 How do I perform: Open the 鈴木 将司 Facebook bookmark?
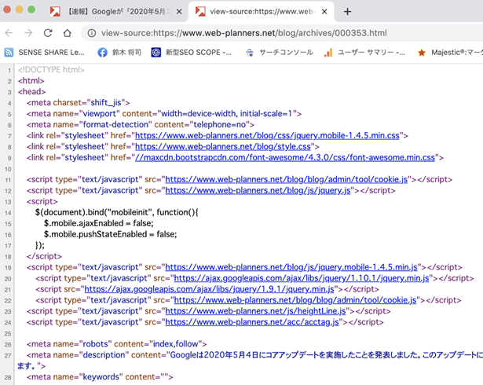[x=119, y=53]
